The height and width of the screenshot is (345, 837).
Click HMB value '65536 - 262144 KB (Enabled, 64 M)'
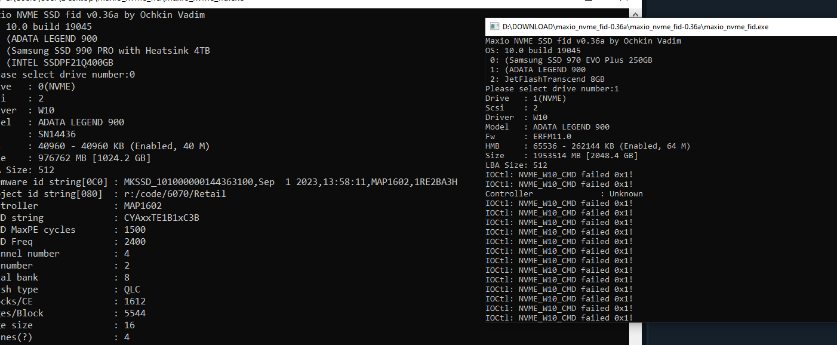click(x=612, y=146)
